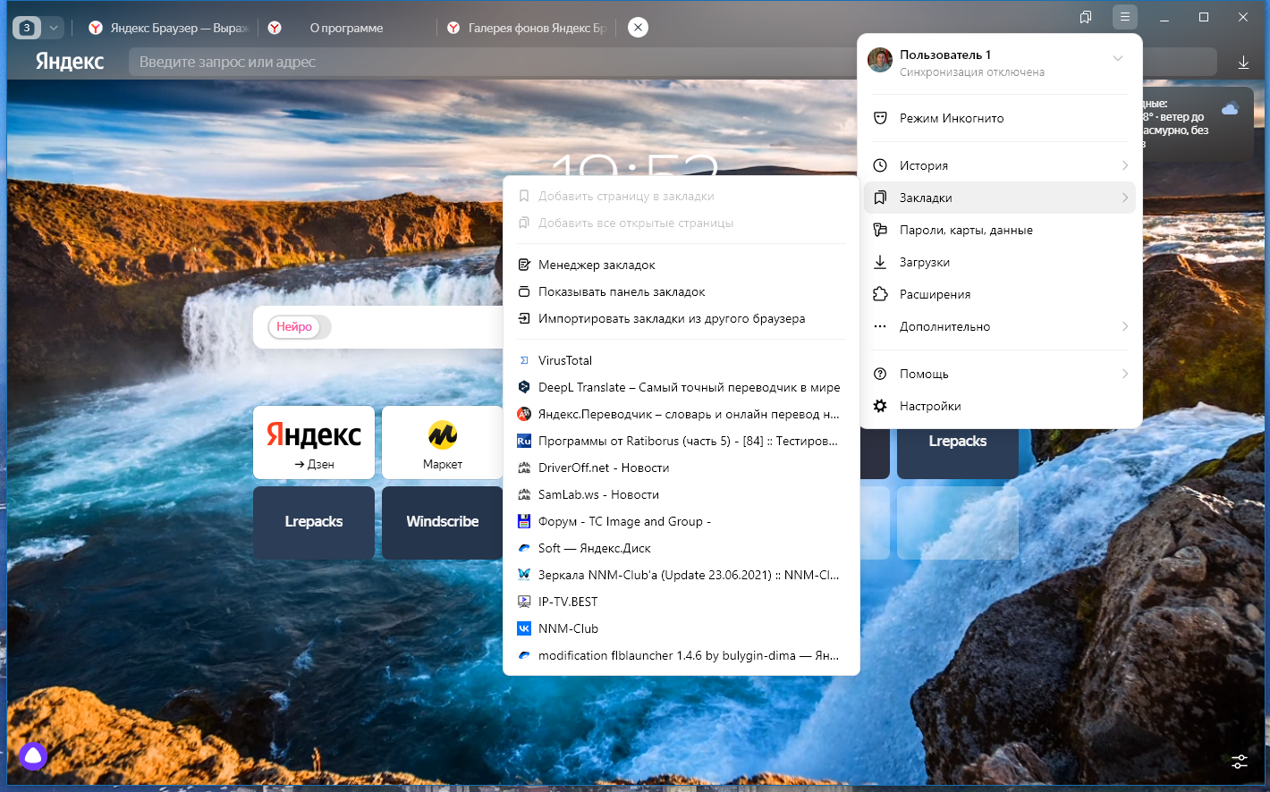The height and width of the screenshot is (792, 1270).
Task: Open the tab list dropdown arrow beside the counter
Action: [x=54, y=28]
